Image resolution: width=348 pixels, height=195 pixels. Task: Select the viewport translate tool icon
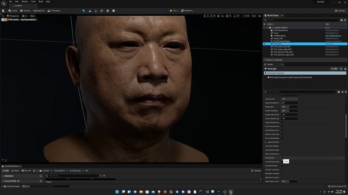[x=208, y=16]
